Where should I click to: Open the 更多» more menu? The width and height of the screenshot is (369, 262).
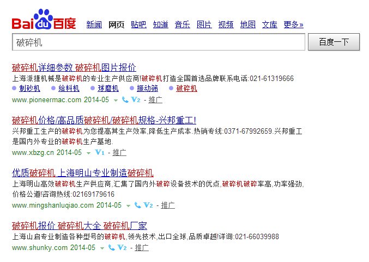point(293,24)
